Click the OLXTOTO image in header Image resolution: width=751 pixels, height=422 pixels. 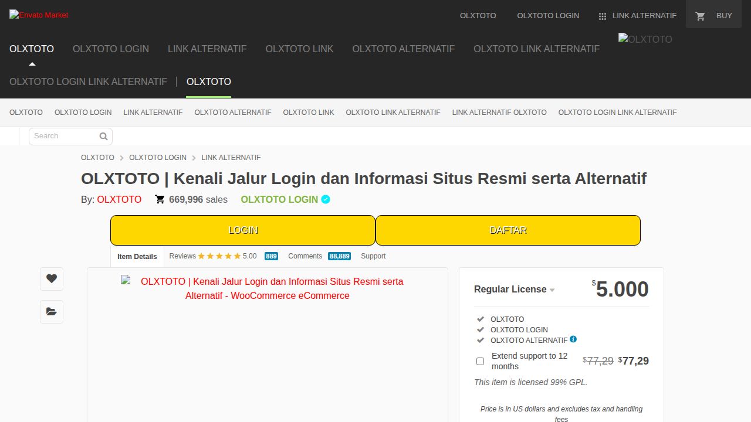tap(645, 39)
